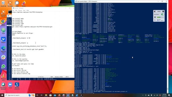Open the Zoom desktop shortcut
The height and width of the screenshot is (97, 172).
tap(10, 85)
